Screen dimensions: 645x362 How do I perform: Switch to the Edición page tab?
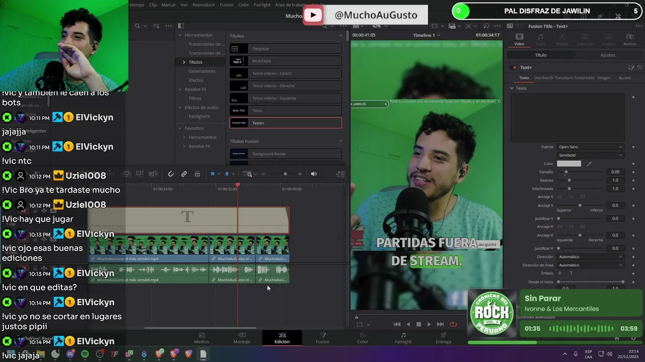pos(282,338)
